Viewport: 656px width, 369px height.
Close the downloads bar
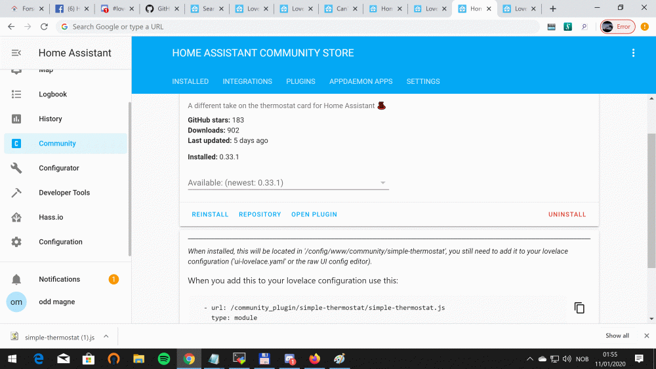tap(646, 336)
